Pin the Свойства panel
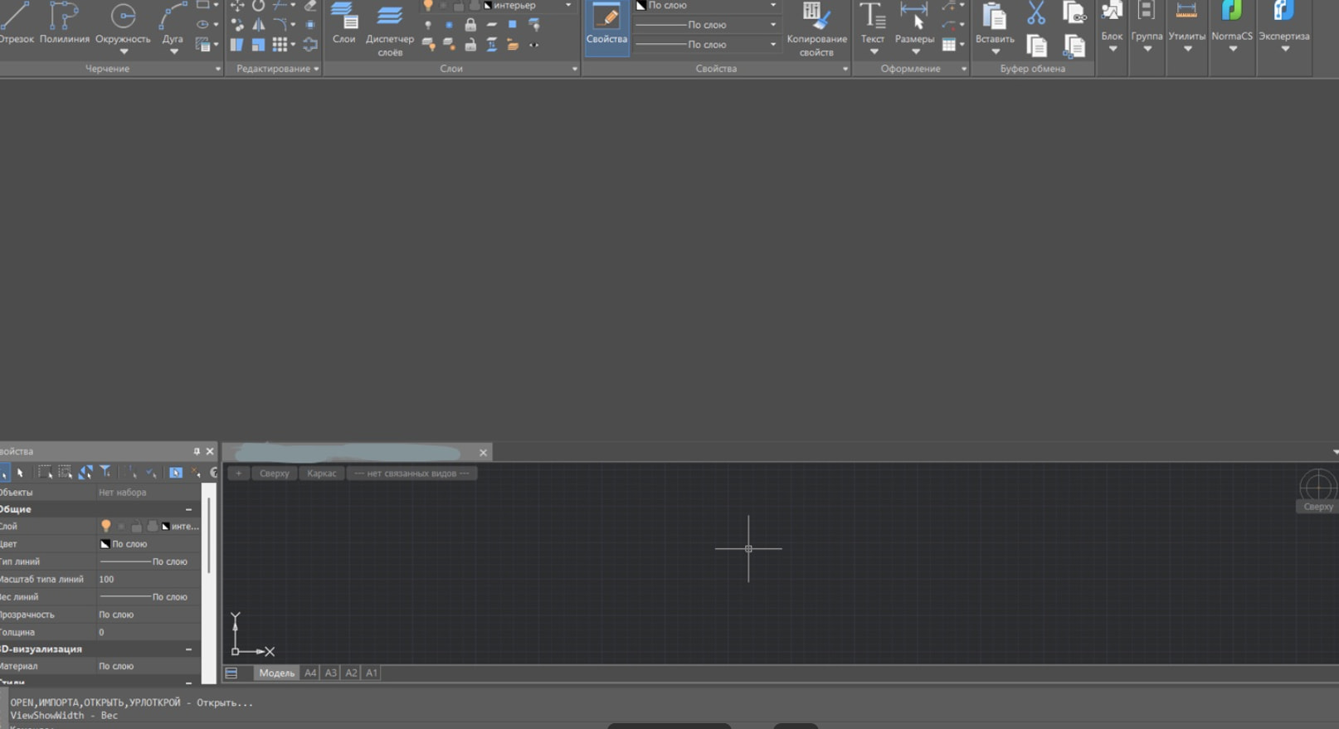Viewport: 1339px width, 729px height. click(x=197, y=451)
